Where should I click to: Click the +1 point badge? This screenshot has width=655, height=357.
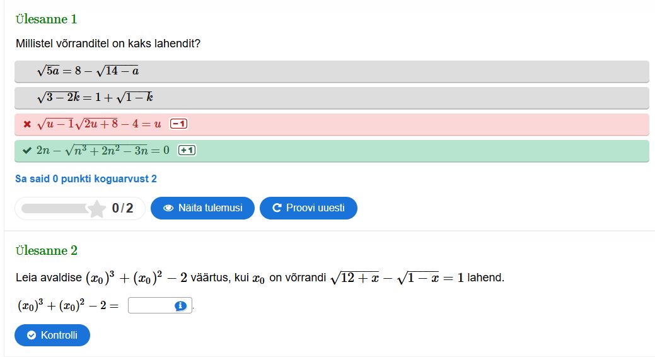[x=187, y=151]
